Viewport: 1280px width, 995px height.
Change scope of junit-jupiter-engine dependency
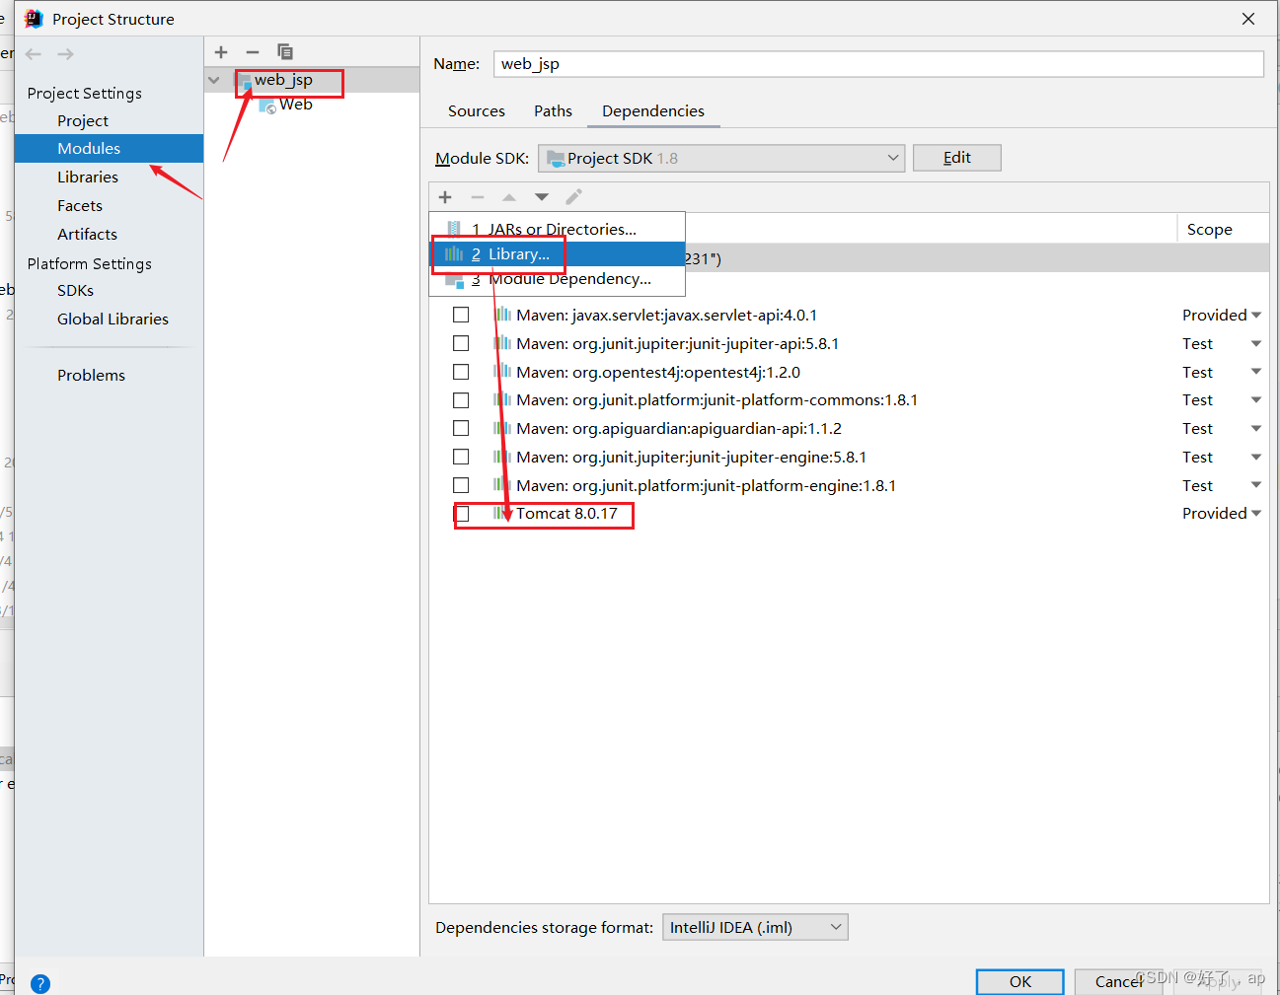1222,457
